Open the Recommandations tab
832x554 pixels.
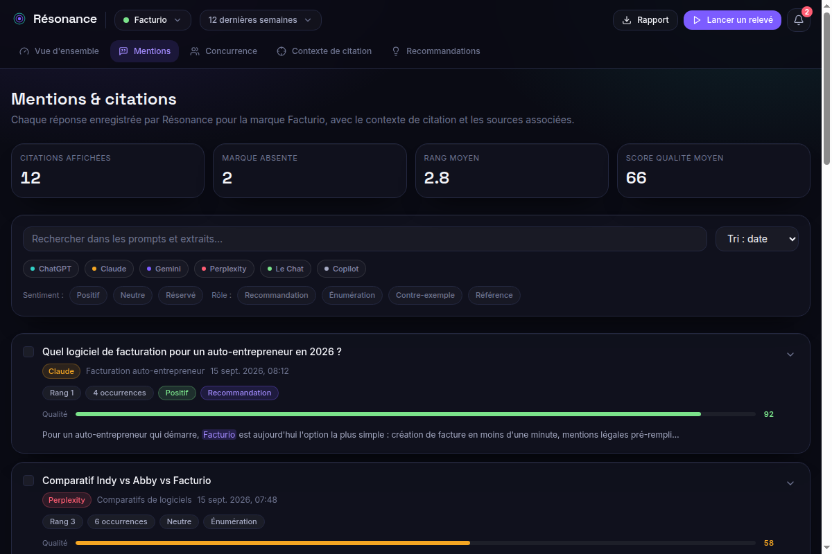[435, 51]
